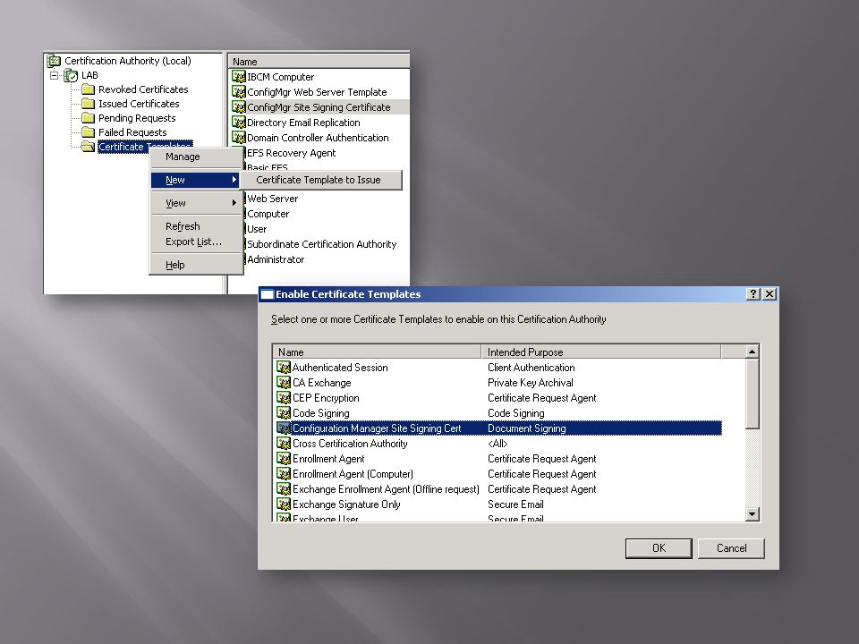Screen dimensions: 859x644
Task: Click the LAB server icon in tree
Action: [72, 75]
